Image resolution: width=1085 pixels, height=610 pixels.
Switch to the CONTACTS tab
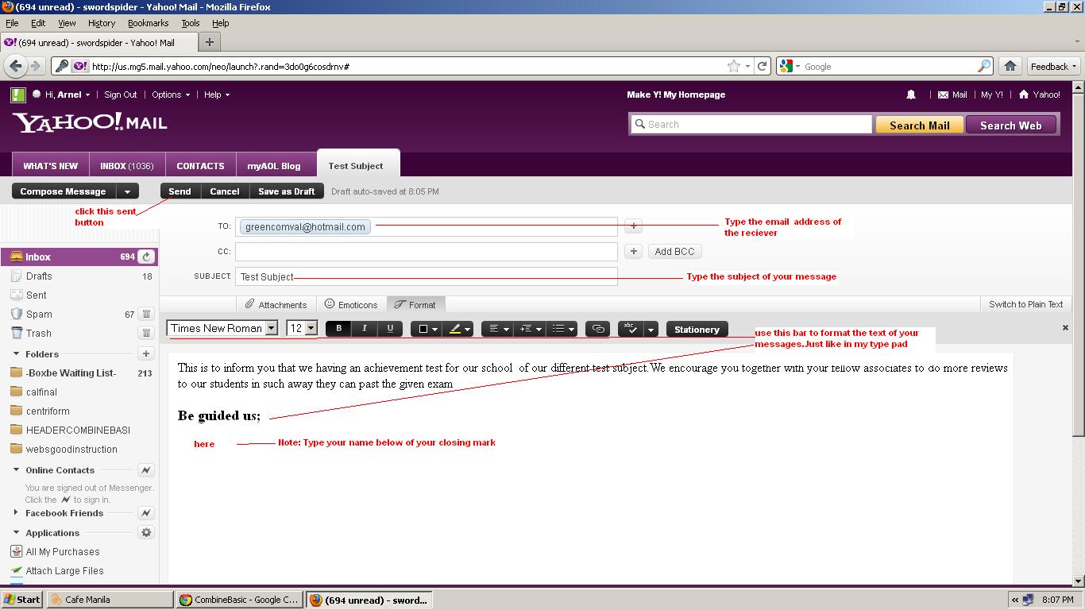[200, 166]
